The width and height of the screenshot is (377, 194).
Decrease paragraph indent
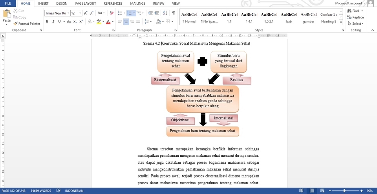[150, 13]
